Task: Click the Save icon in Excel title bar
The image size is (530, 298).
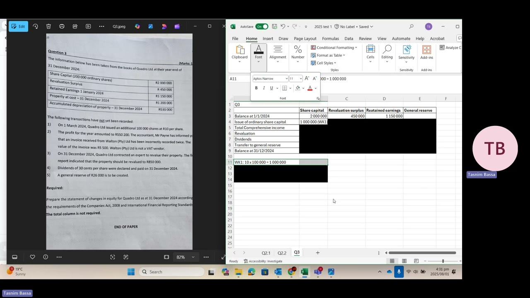Action: pos(274,26)
